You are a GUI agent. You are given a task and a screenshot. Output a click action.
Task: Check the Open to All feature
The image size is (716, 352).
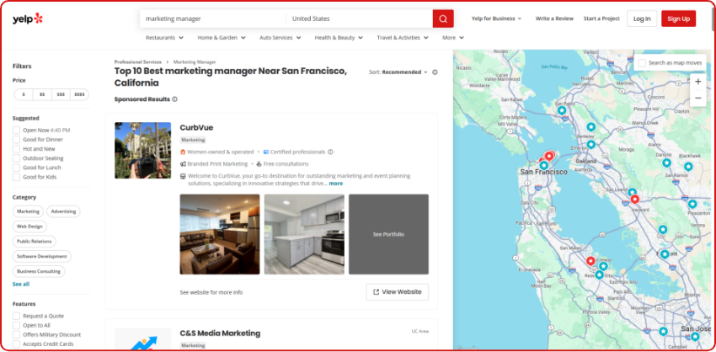point(17,326)
